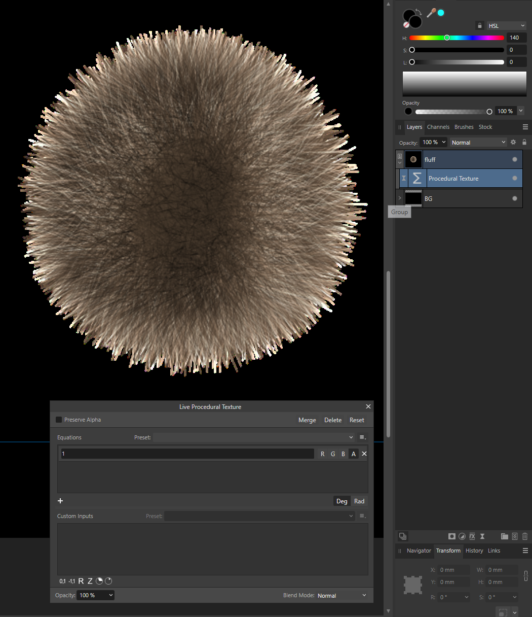Enable the Preserve Alpha checkbox
Viewport: 532px width, 617px height.
(59, 420)
